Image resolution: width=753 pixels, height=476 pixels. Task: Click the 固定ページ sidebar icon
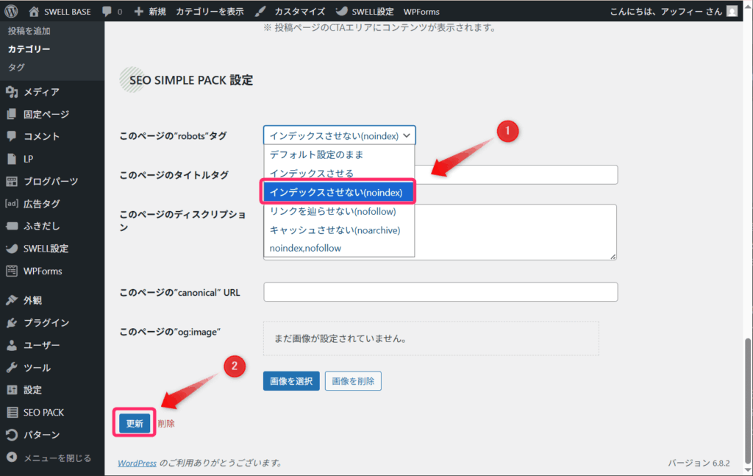[12, 114]
